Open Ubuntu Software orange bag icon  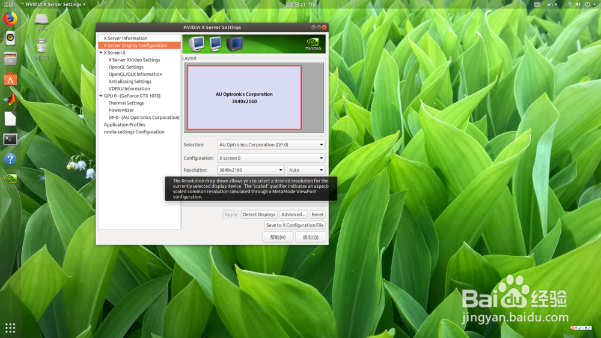pyautogui.click(x=10, y=79)
